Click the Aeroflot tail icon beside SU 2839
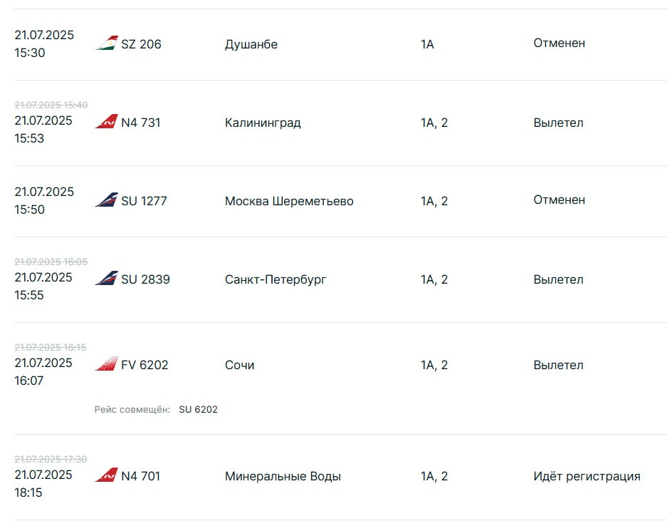 [x=106, y=278]
